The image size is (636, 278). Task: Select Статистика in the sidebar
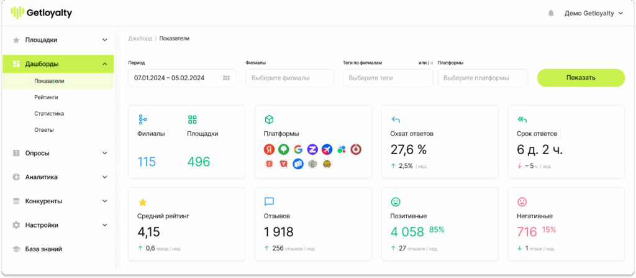[x=49, y=114]
